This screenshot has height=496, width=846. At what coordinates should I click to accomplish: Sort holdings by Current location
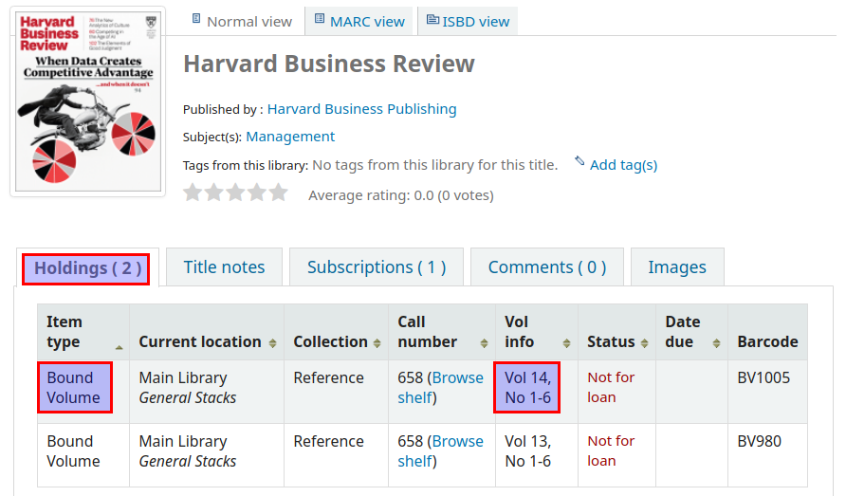(x=207, y=332)
